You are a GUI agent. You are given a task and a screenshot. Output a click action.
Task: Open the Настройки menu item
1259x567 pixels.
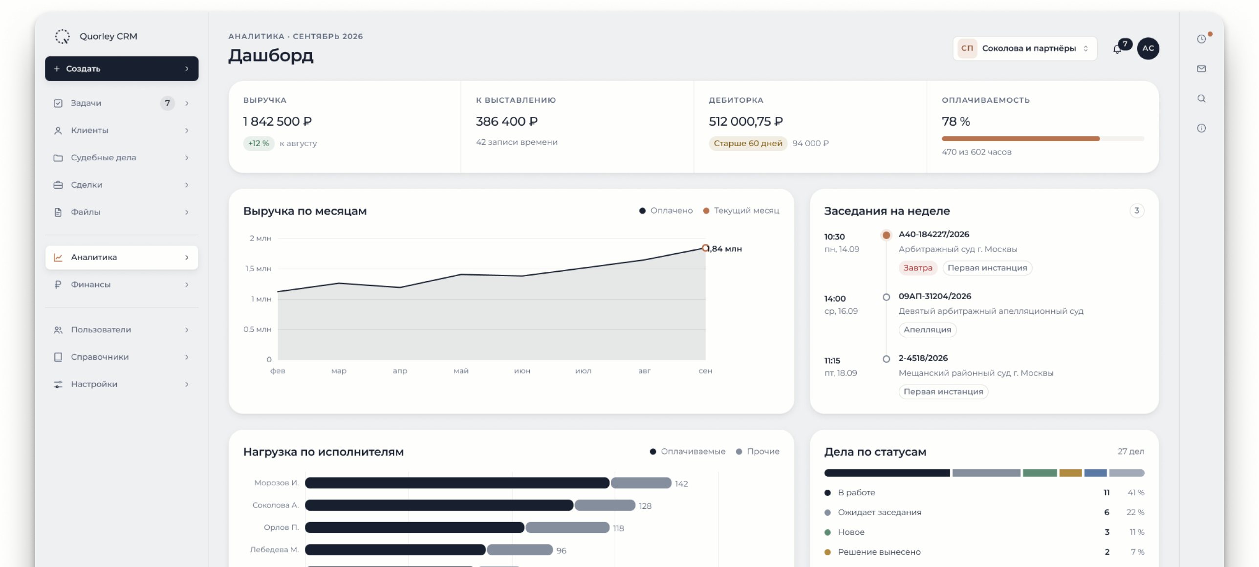point(122,385)
